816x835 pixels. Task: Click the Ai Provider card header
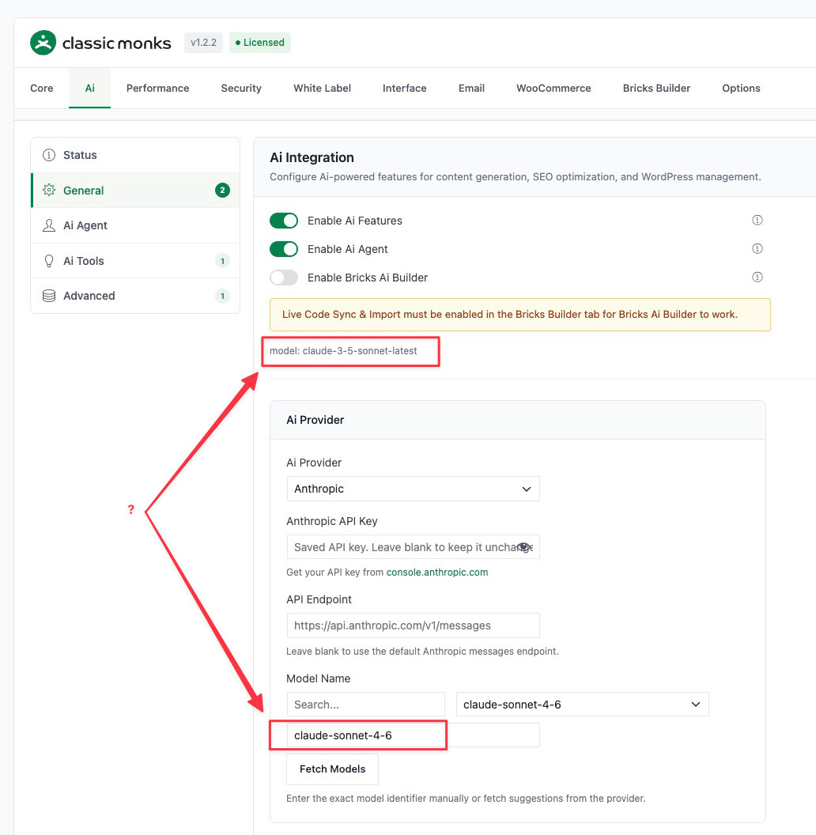pos(518,420)
